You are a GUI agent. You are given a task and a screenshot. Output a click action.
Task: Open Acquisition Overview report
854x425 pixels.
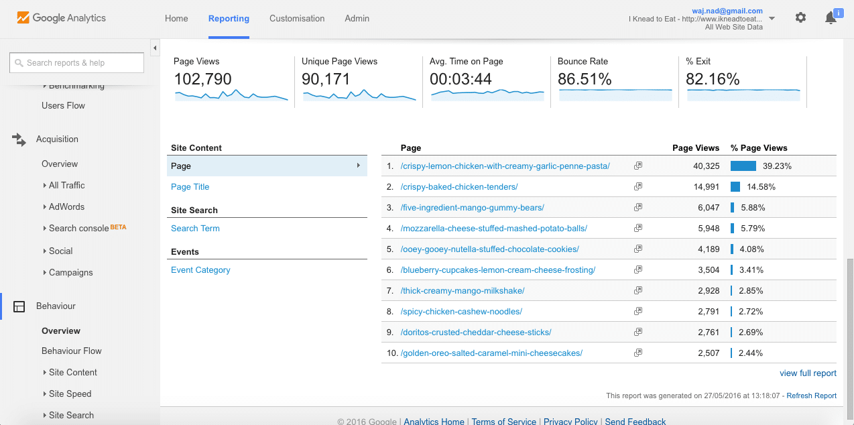point(60,164)
